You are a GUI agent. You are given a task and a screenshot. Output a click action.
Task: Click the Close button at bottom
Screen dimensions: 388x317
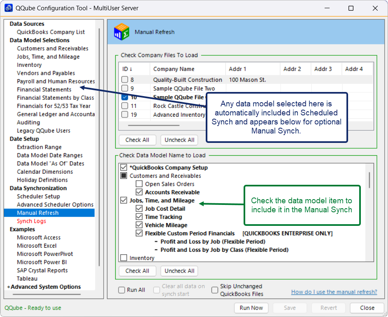(x=367, y=308)
